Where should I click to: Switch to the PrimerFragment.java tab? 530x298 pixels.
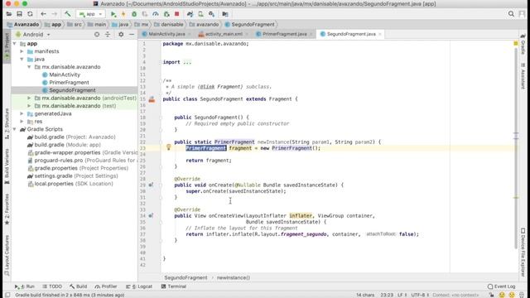[x=284, y=34]
